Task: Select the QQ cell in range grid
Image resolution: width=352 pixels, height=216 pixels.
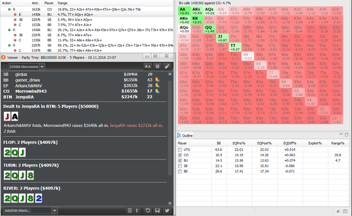Action: pos(210,29)
